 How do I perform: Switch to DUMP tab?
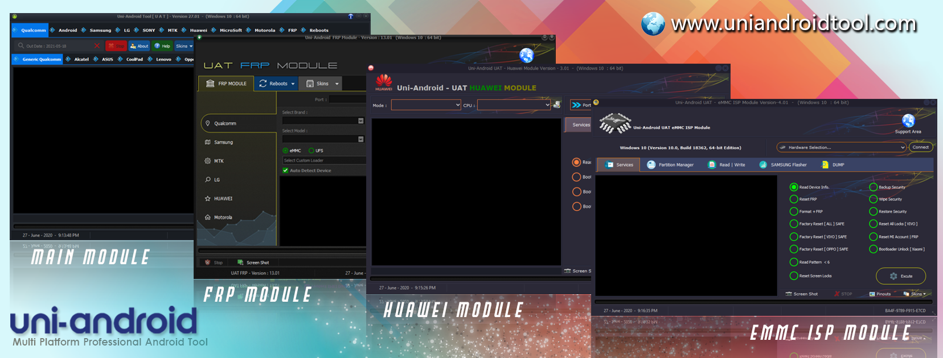[x=833, y=165]
